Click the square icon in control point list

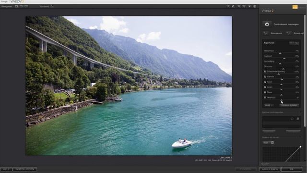298,119
